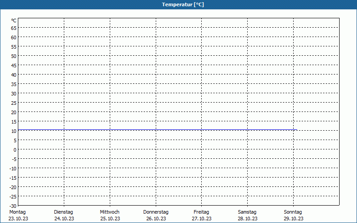Click the 'Temperatur [°C]' chart title
Viewport: 357px width, 223px height.
click(x=183, y=4)
